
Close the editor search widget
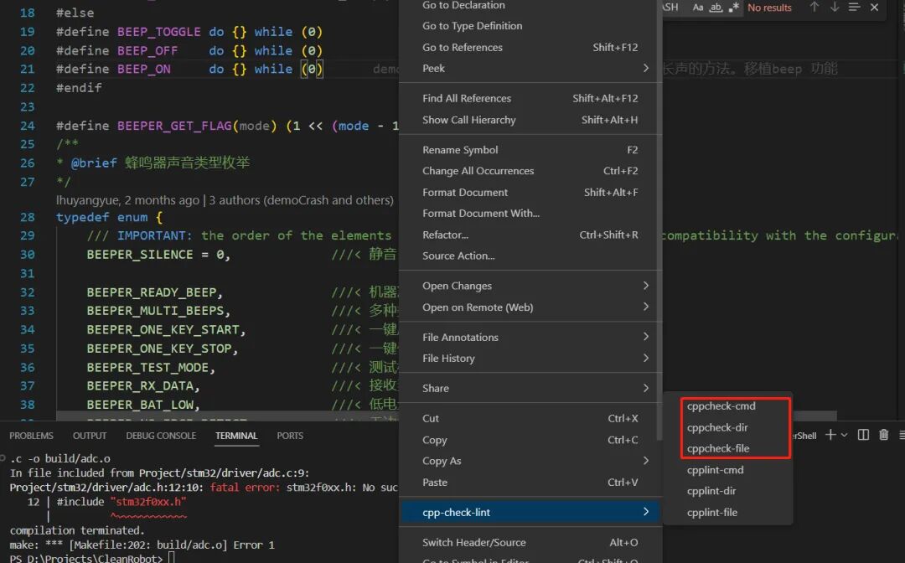[x=874, y=8]
